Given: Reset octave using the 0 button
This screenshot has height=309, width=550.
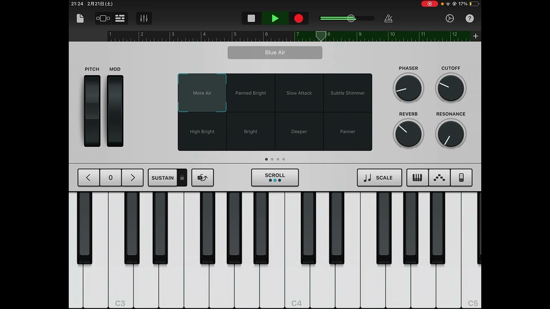Looking at the screenshot, I should pyautogui.click(x=110, y=178).
